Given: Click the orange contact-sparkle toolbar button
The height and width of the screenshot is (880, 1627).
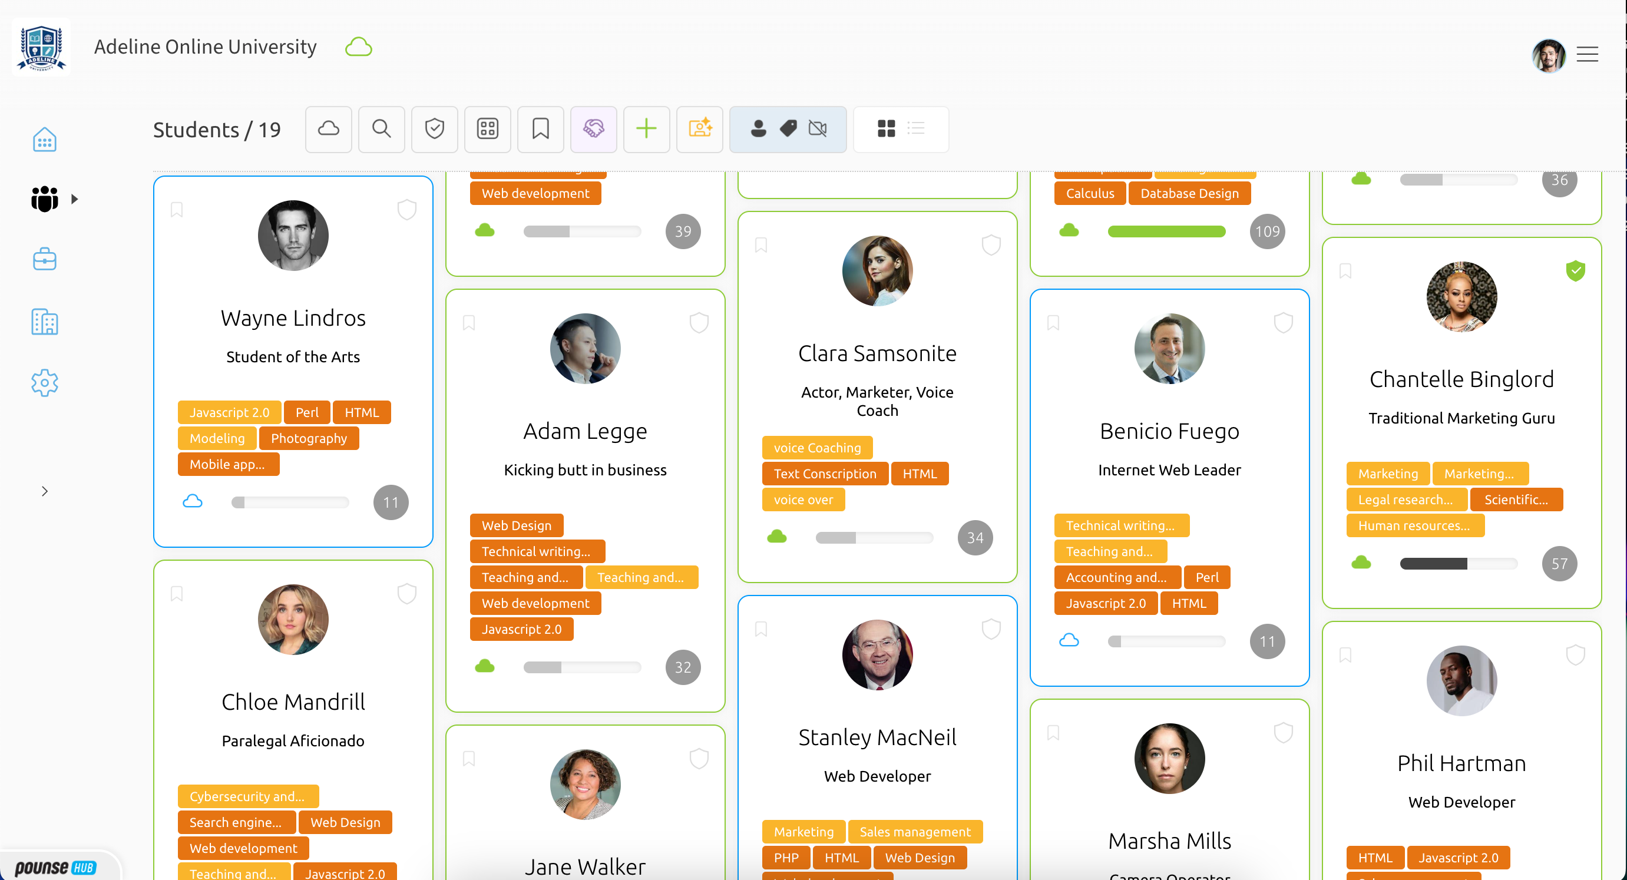Looking at the screenshot, I should click(700, 129).
